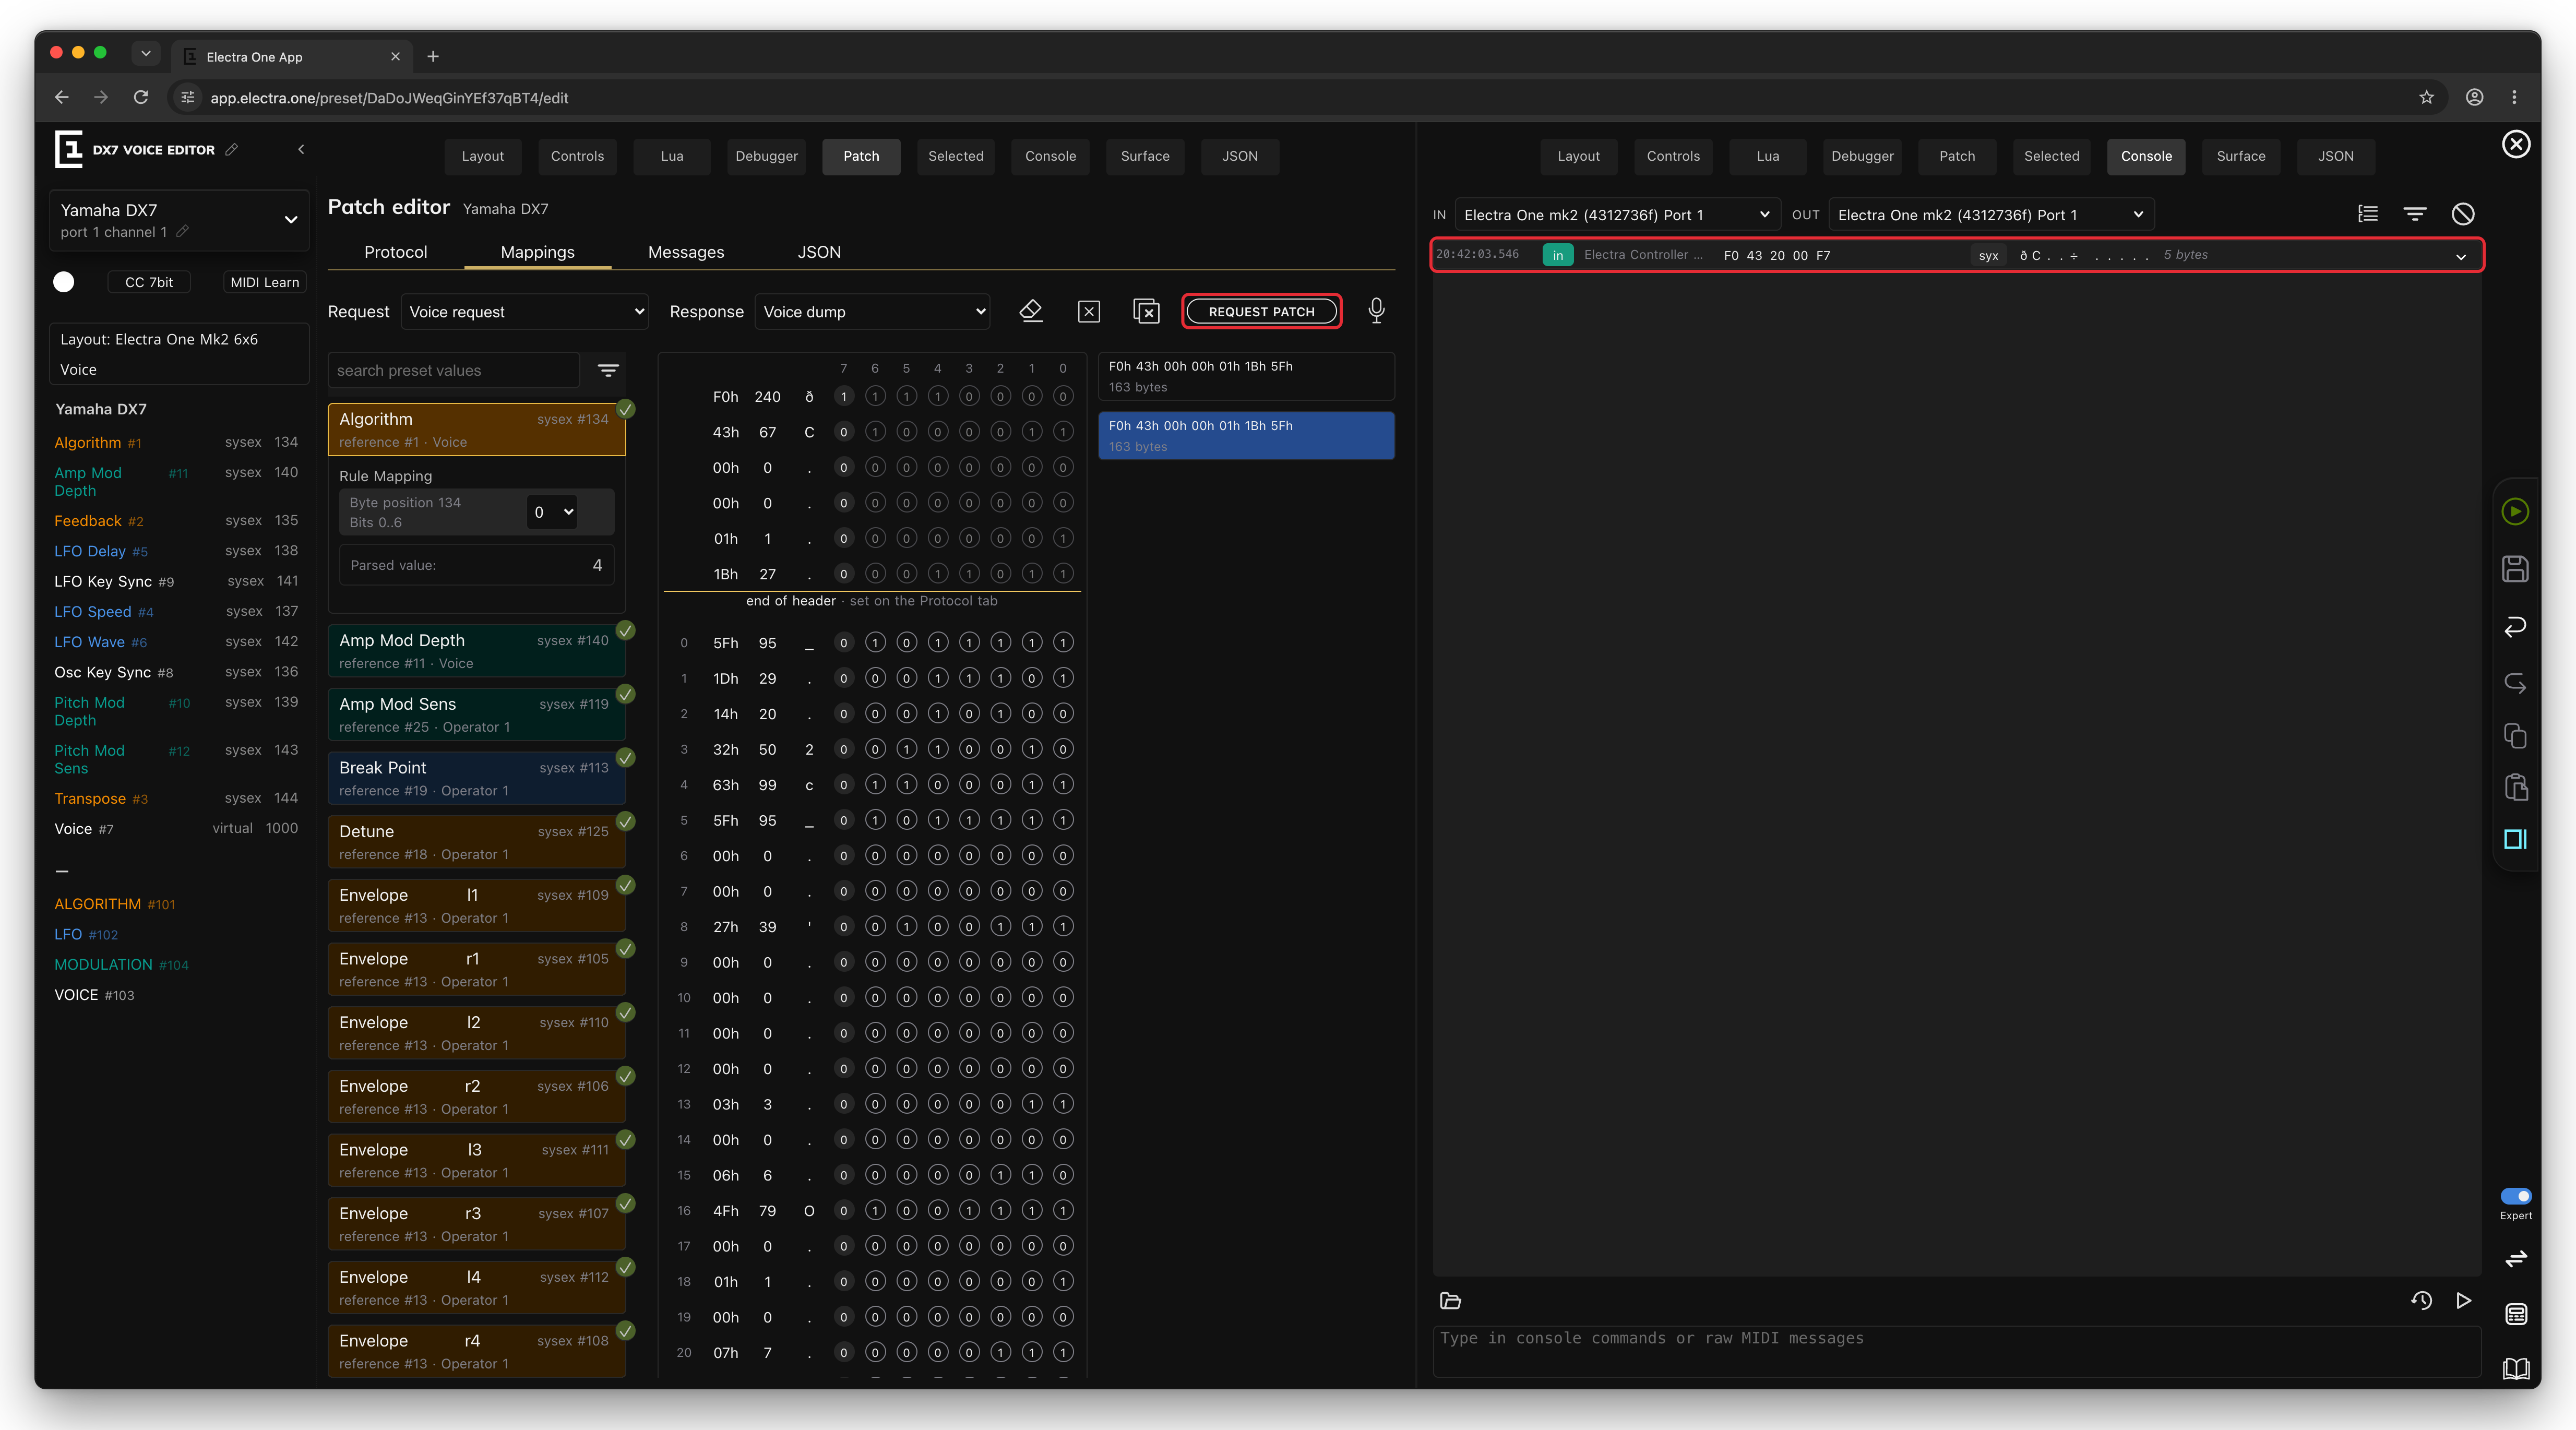Reload the page with browser refresh button
The height and width of the screenshot is (1430, 2576).
pyautogui.click(x=141, y=97)
